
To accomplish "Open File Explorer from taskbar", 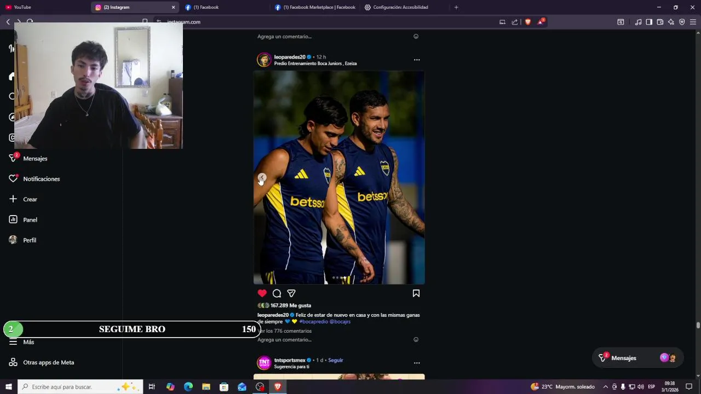I will [x=206, y=387].
